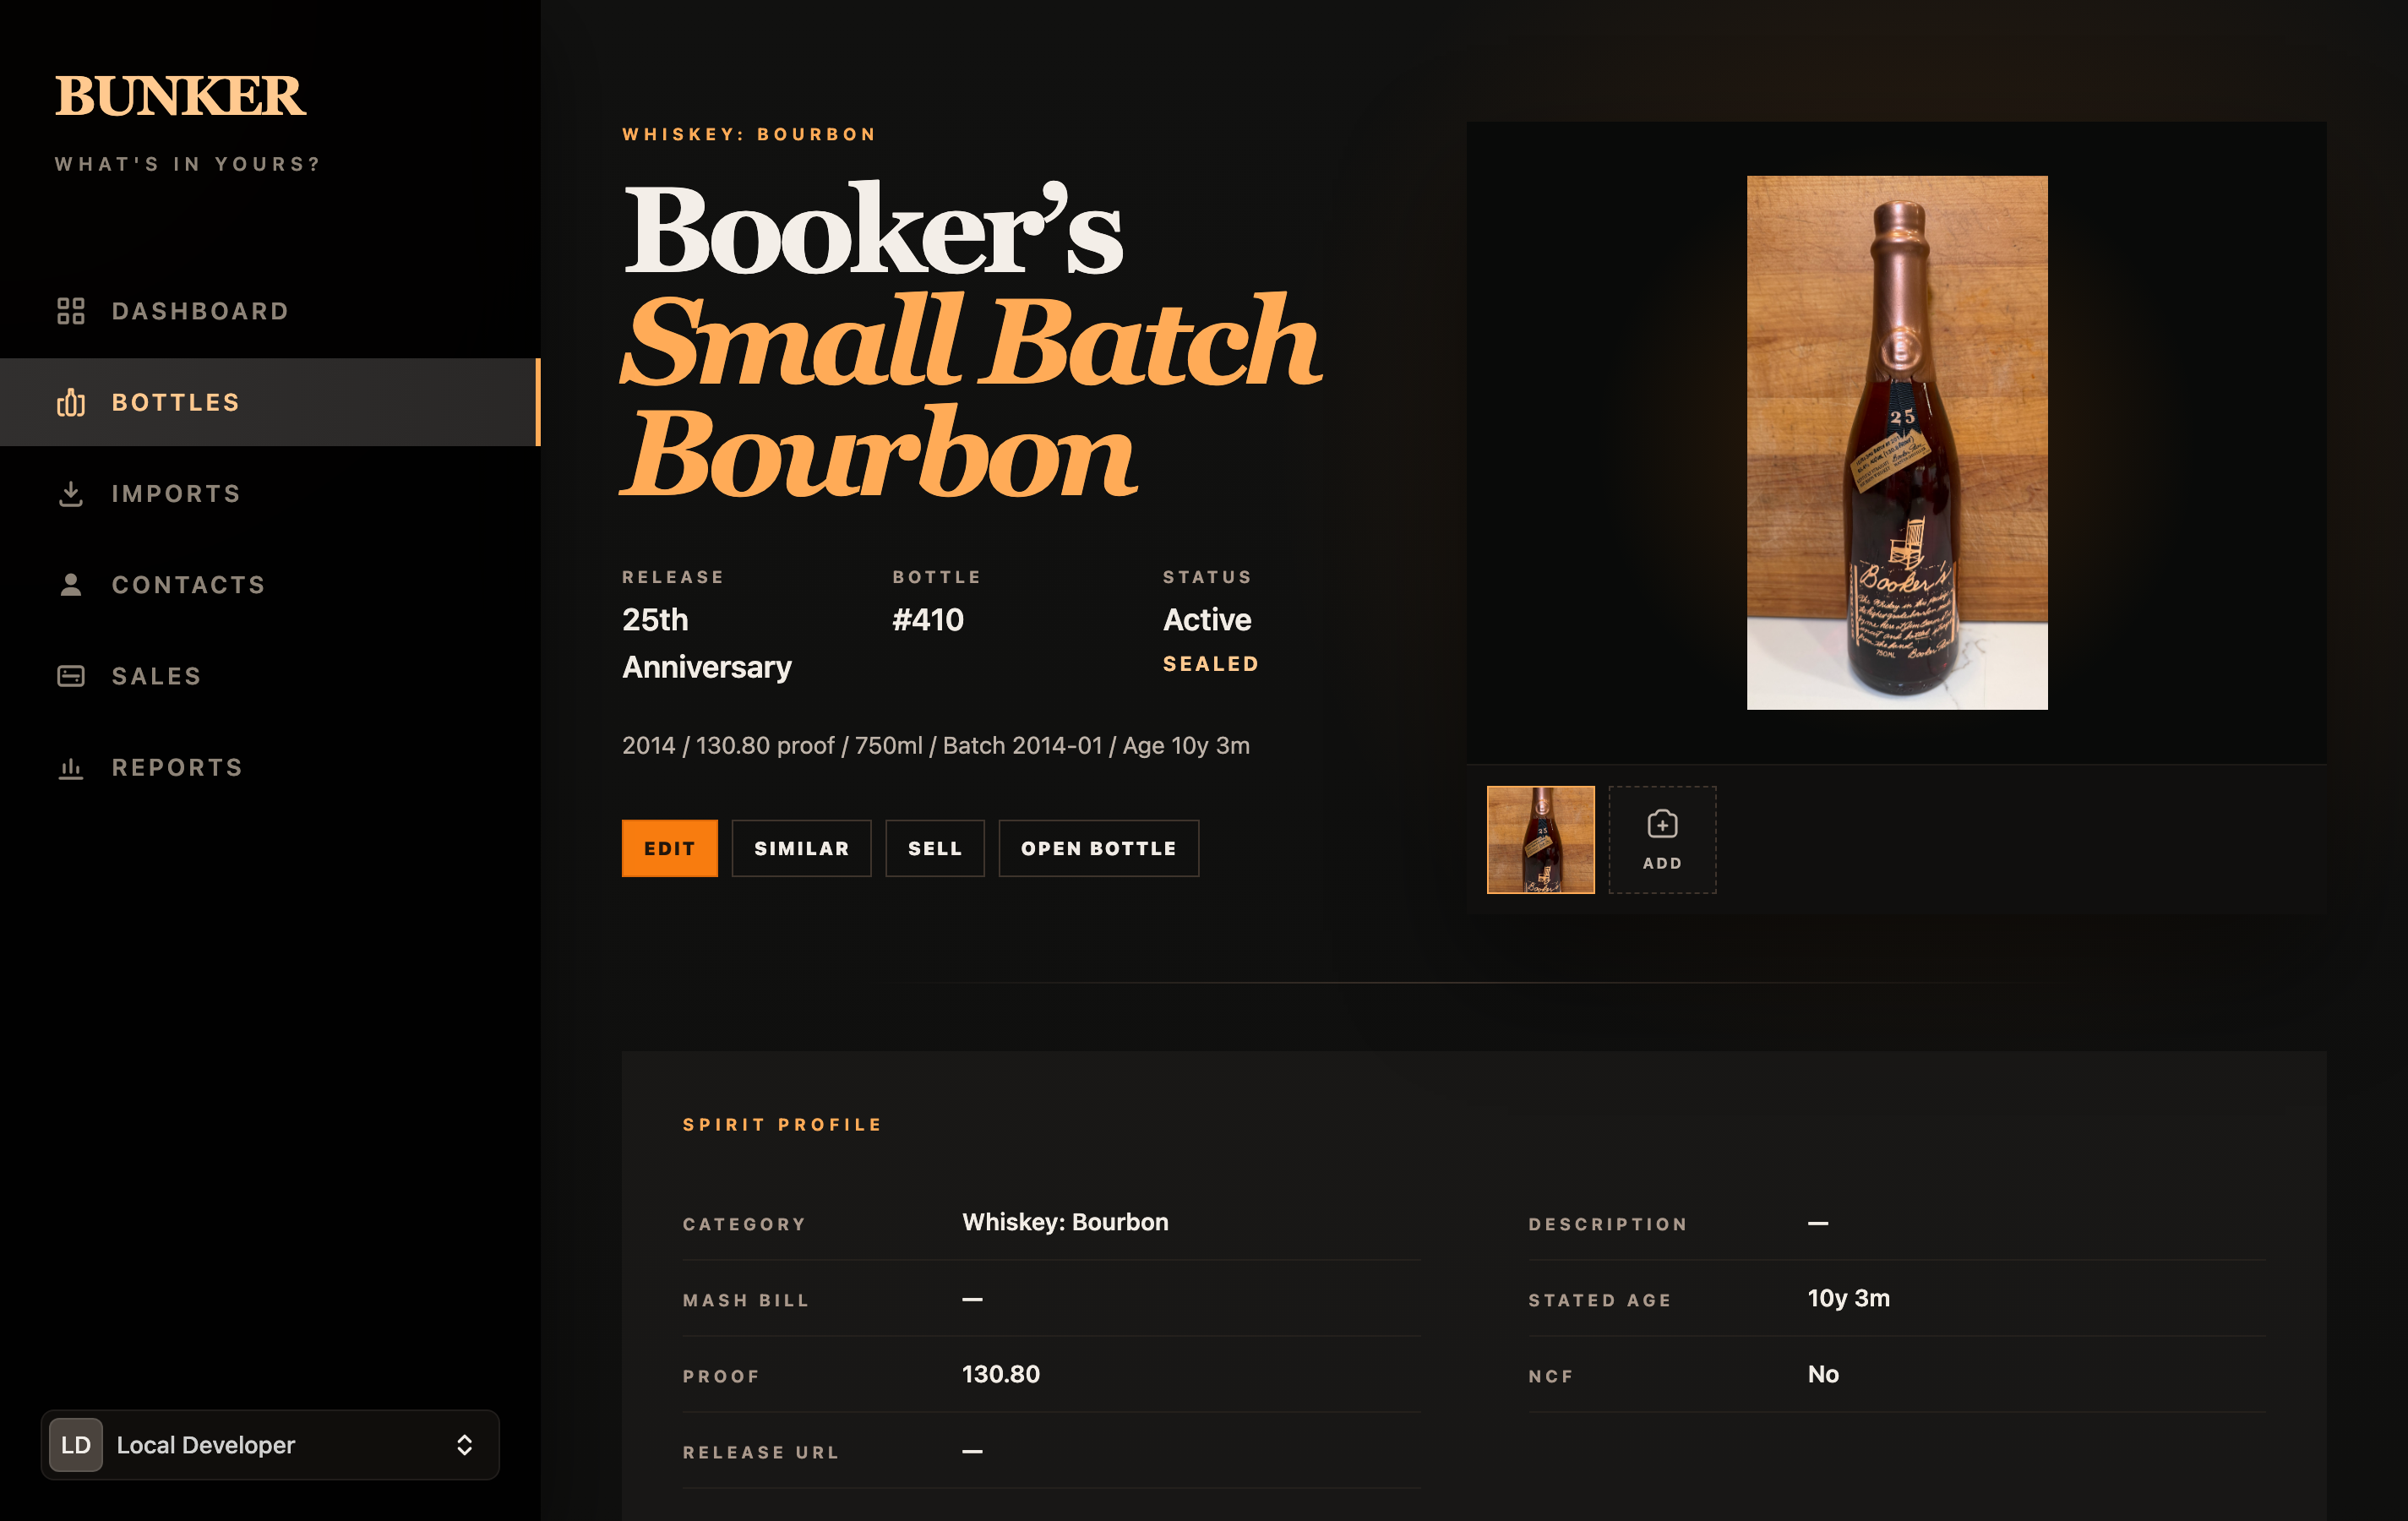Open Imports in sidebar
The image size is (2408, 1521).
tap(270, 494)
